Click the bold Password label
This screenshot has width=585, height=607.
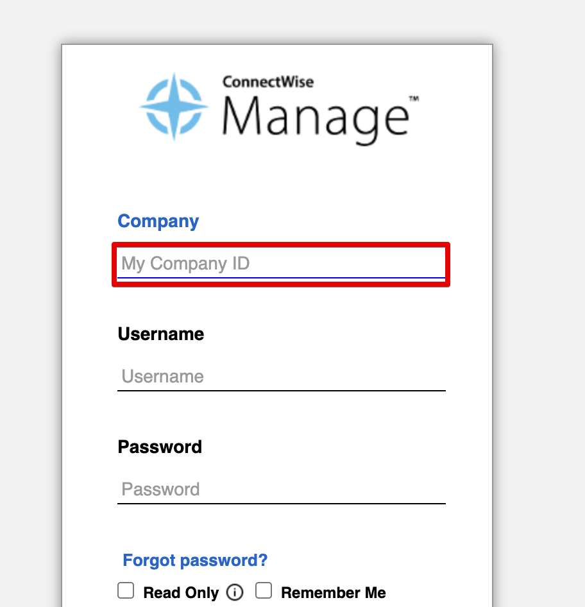click(160, 447)
